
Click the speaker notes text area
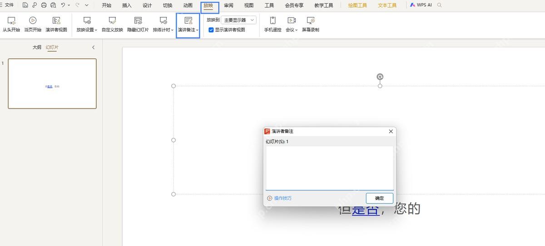pyautogui.click(x=329, y=168)
